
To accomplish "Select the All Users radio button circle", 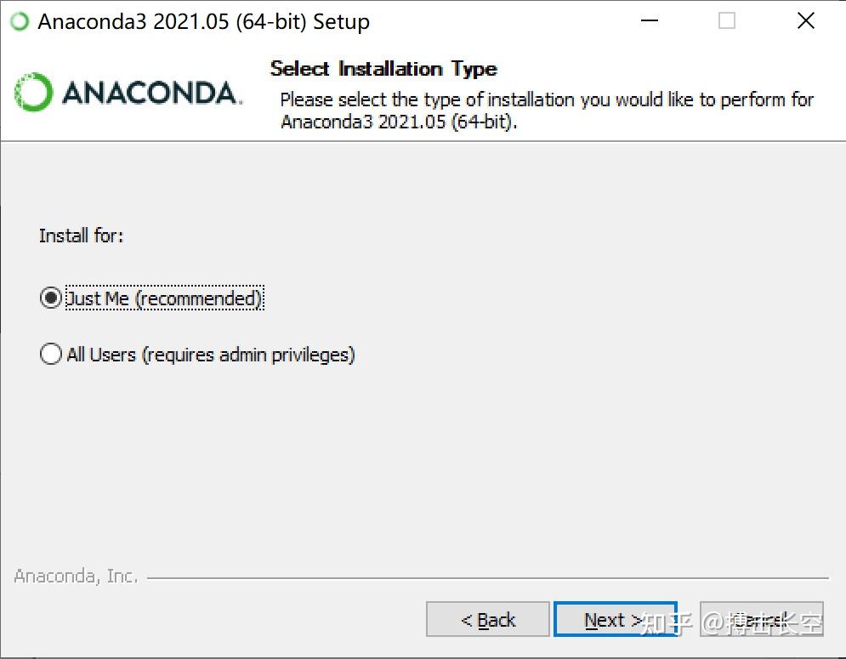I will (x=51, y=354).
